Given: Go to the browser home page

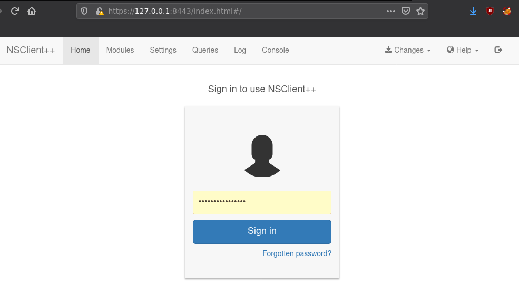Looking at the screenshot, I should coord(32,11).
